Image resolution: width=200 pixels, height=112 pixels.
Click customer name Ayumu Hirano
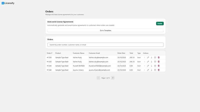point(78,70)
